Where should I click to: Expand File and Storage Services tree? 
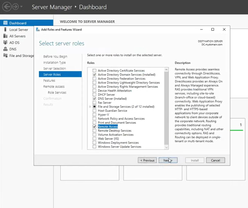90,107
